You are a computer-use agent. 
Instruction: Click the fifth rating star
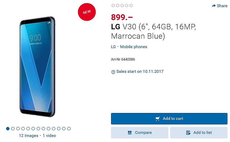(x=131, y=6)
